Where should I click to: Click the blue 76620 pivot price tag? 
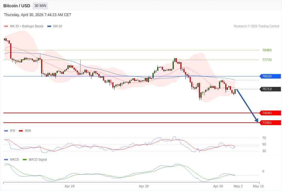[270, 76]
